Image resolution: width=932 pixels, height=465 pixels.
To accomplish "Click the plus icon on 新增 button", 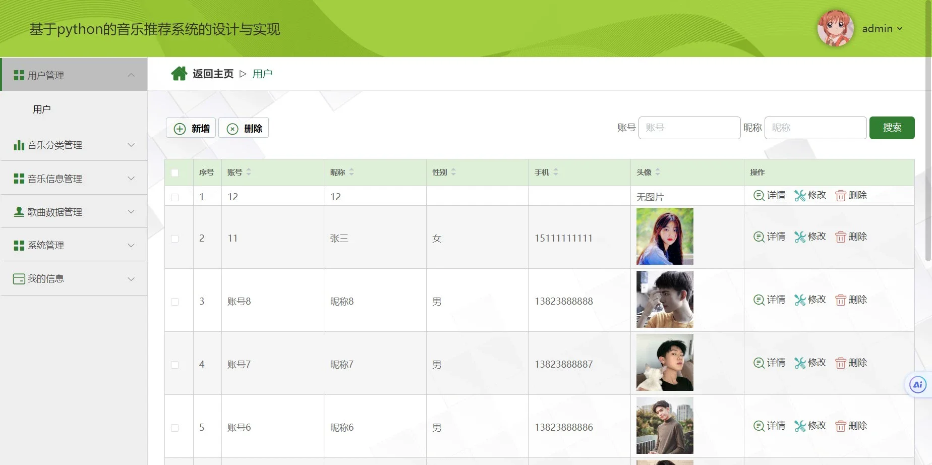I will pyautogui.click(x=180, y=129).
